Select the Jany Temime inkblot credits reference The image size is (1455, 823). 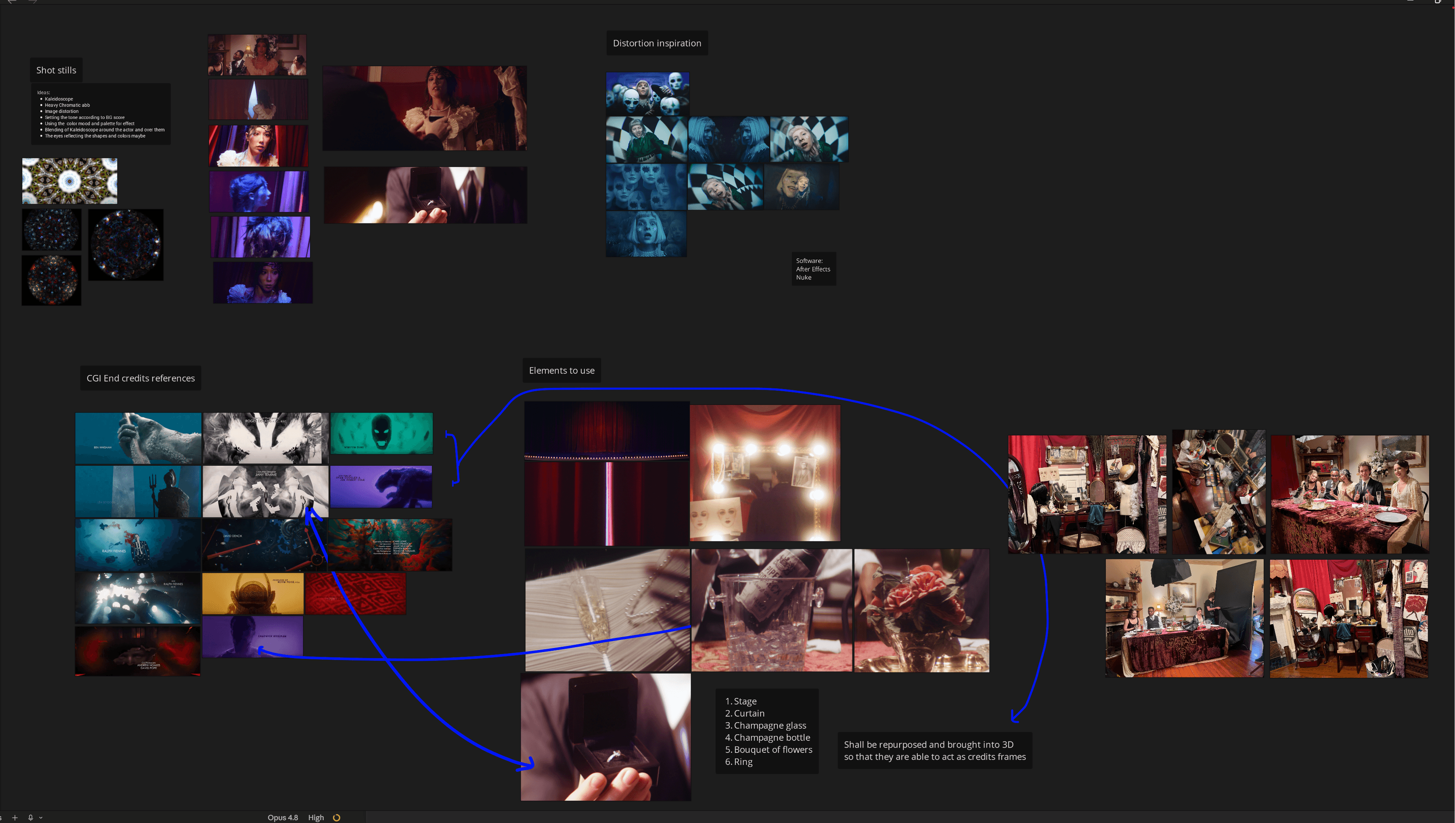pyautogui.click(x=265, y=491)
